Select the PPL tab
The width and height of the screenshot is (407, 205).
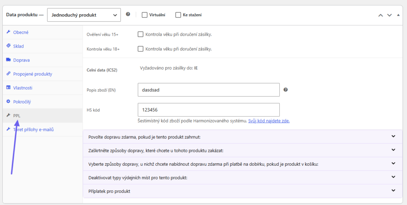43,115
